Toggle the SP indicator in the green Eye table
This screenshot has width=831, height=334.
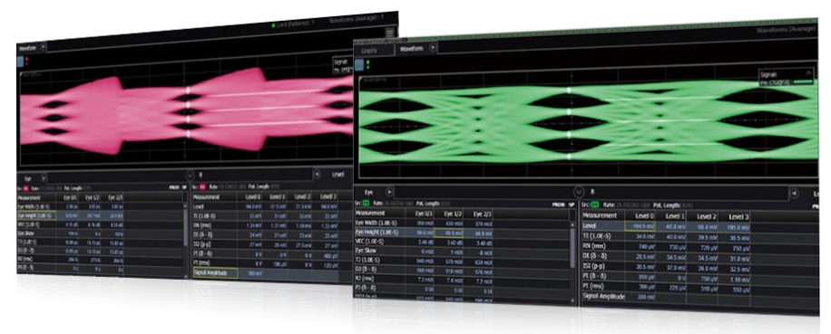point(572,204)
